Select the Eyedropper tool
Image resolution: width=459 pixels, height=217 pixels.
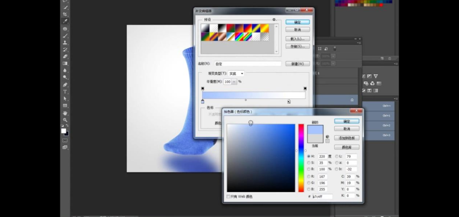(65, 21)
